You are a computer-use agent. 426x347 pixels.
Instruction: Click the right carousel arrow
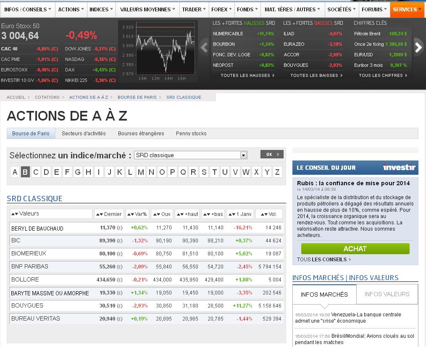(x=418, y=47)
